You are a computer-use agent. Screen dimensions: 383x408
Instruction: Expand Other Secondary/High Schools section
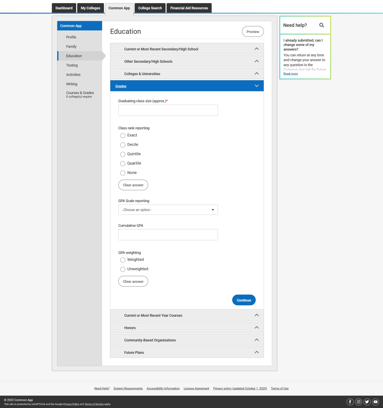(187, 61)
